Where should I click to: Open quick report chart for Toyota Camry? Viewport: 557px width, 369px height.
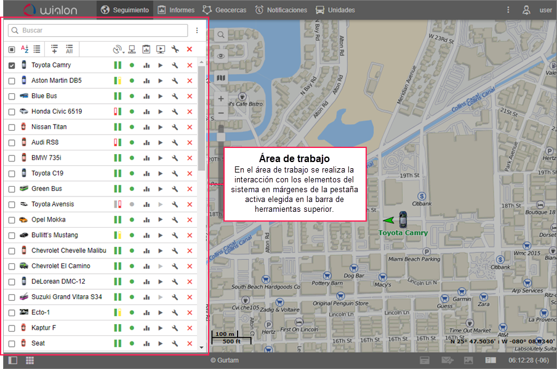click(x=146, y=66)
